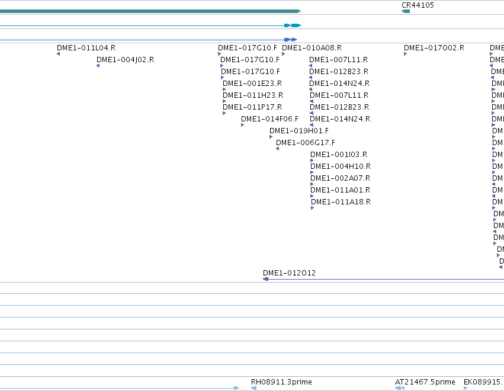The width and height of the screenshot is (504, 391).
Task: Select the DME1-012O12 clone label
Action: point(289,273)
